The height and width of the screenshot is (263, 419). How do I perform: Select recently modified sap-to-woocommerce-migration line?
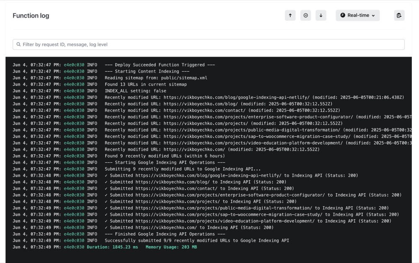[212, 136]
